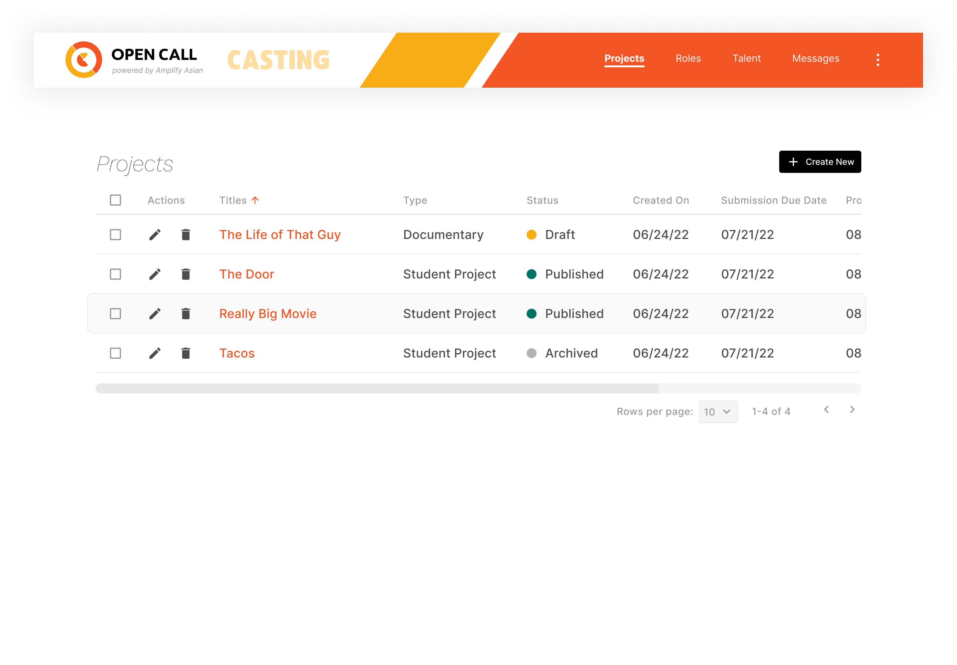957x665 pixels.
Task: Toggle Titles sort arrow
Action: (x=255, y=200)
